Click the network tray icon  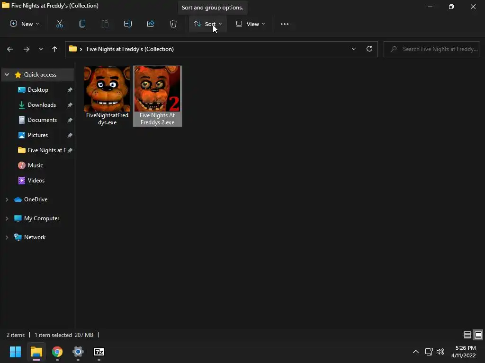429,352
